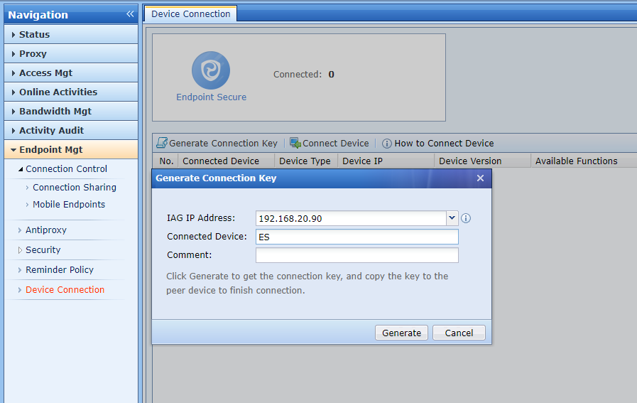The image size is (637, 403).
Task: Expand the Activity Audit section
Action: (71, 130)
